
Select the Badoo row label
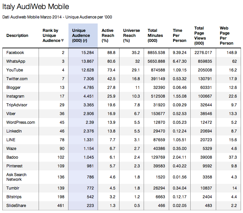12,157
